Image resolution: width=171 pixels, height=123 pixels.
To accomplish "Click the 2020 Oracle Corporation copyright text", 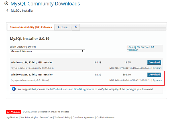I will [46, 112].
